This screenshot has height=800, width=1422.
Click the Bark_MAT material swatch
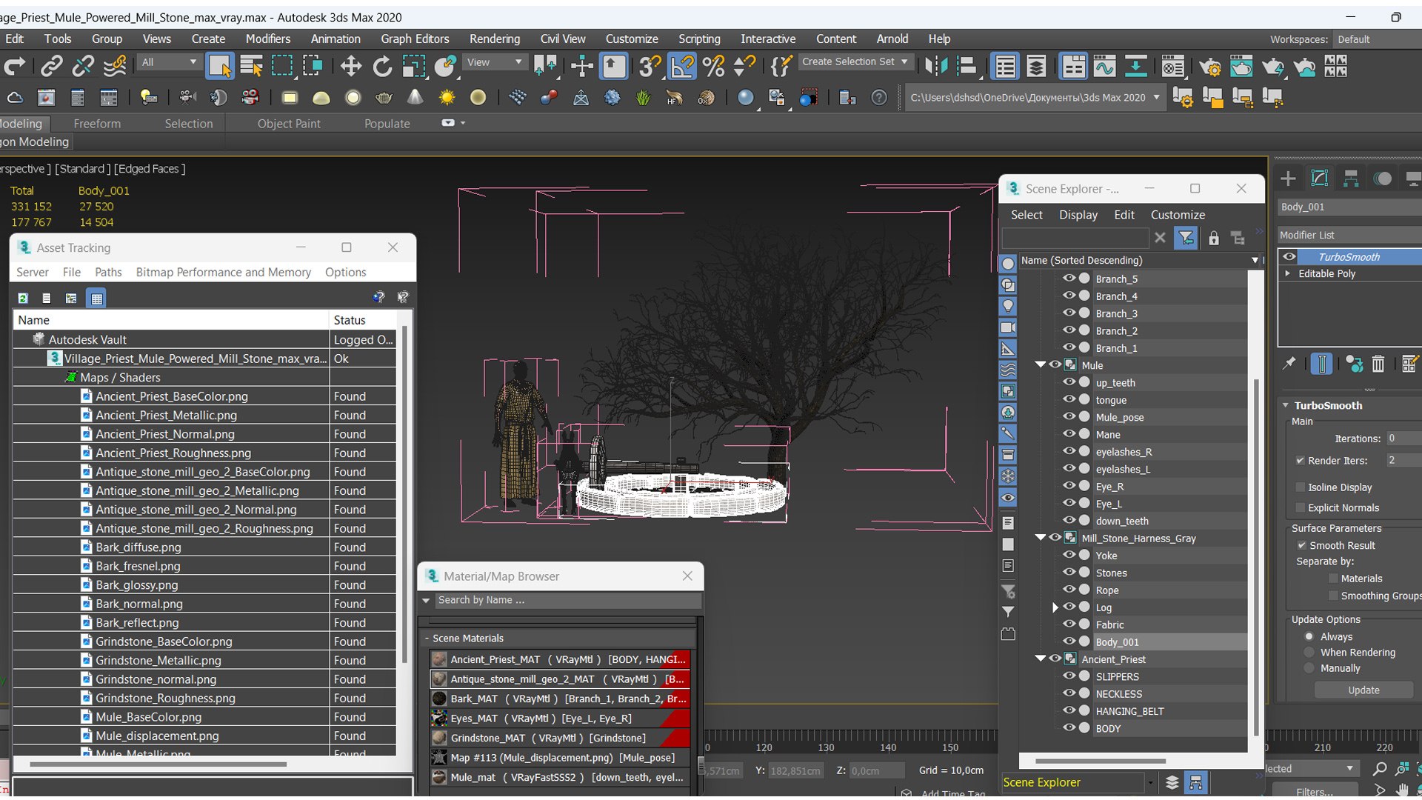point(439,699)
